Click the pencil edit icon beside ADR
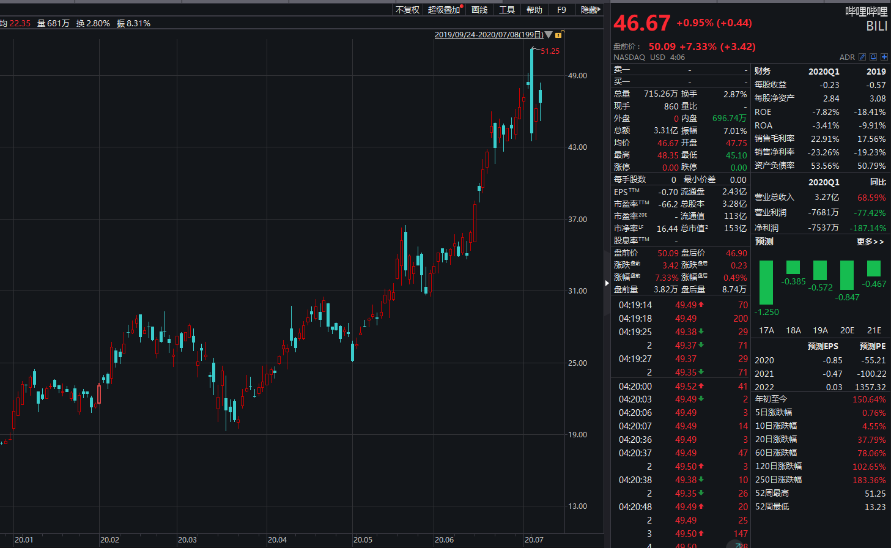 point(862,57)
